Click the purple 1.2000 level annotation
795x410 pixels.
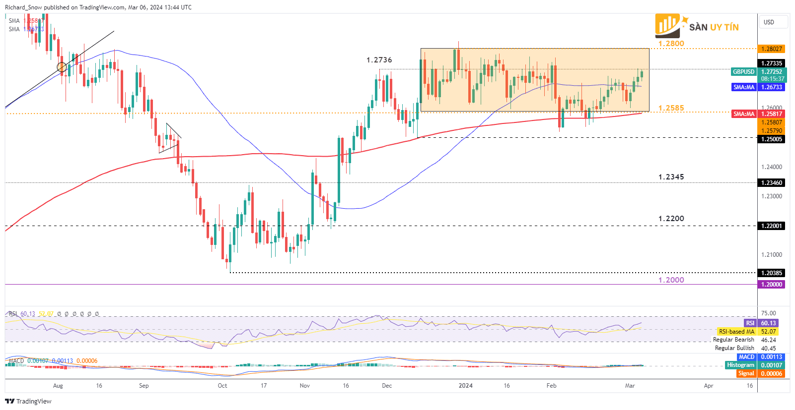click(671, 280)
